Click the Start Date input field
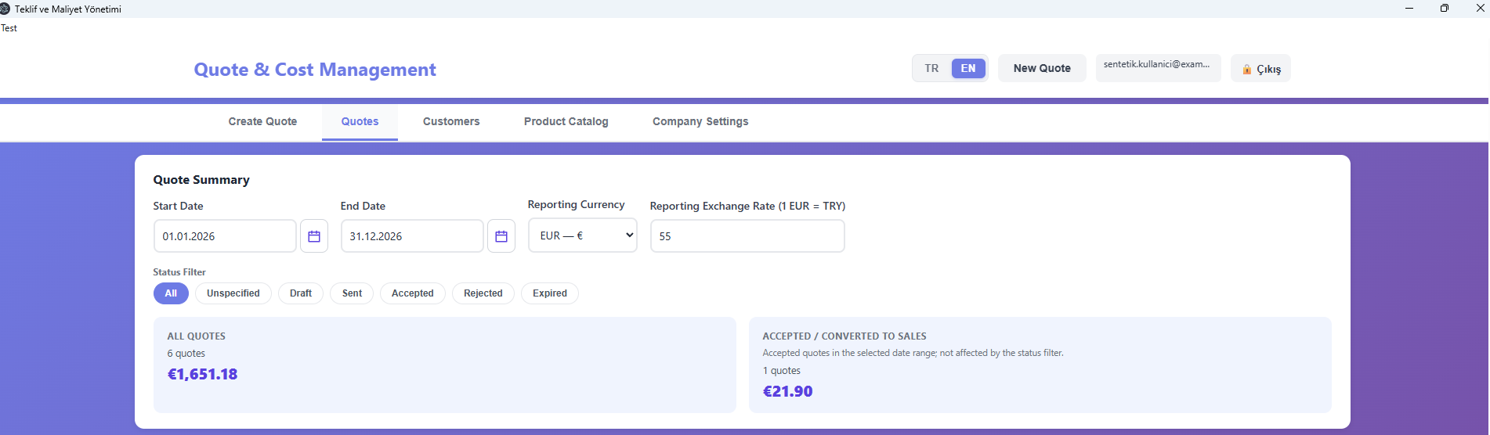The height and width of the screenshot is (435, 1490). (x=225, y=236)
